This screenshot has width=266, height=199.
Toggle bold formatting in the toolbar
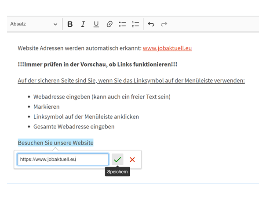pos(70,24)
